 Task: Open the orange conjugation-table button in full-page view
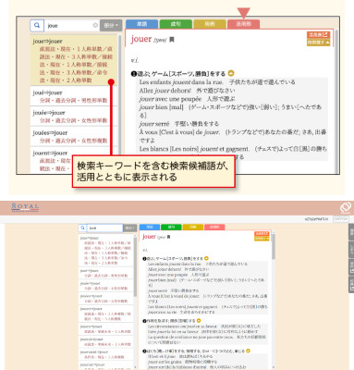262,234
